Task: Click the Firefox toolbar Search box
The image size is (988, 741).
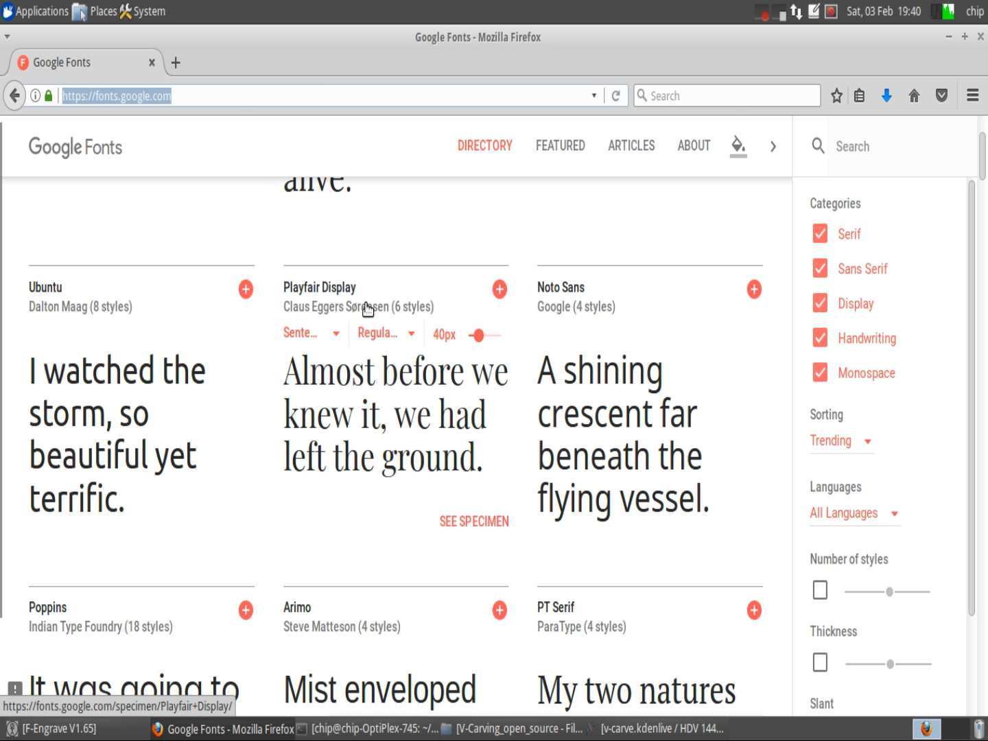Action: click(727, 96)
